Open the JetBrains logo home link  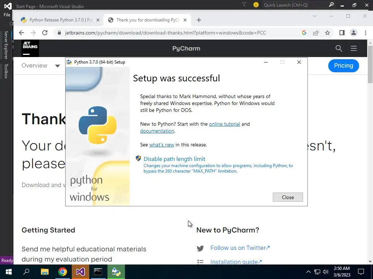tap(30, 48)
